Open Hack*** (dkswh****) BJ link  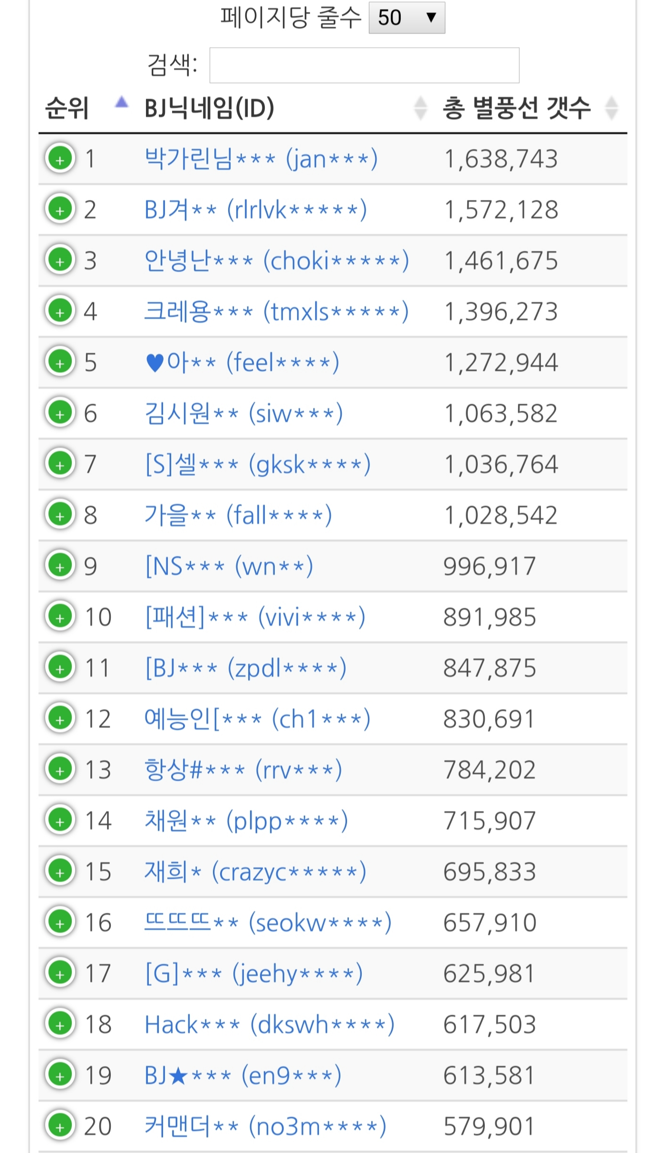point(269,1024)
